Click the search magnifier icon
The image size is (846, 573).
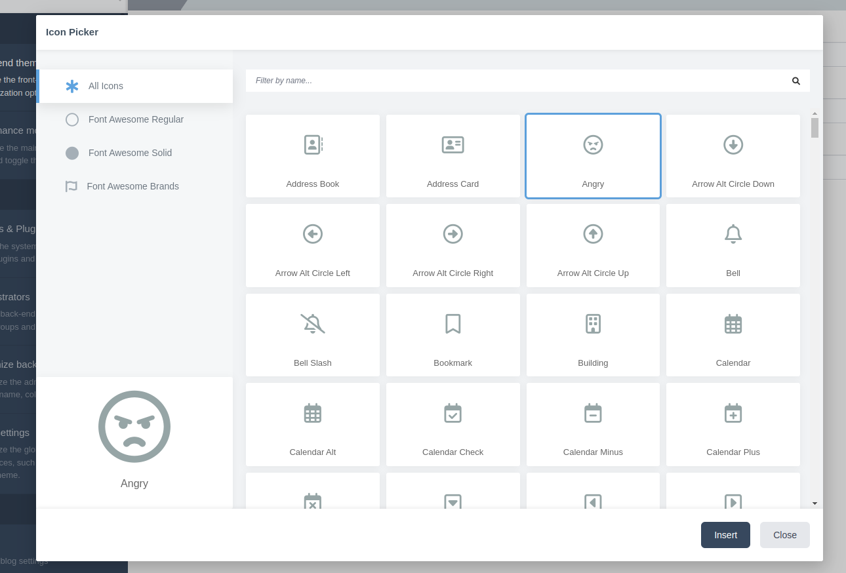click(x=796, y=81)
